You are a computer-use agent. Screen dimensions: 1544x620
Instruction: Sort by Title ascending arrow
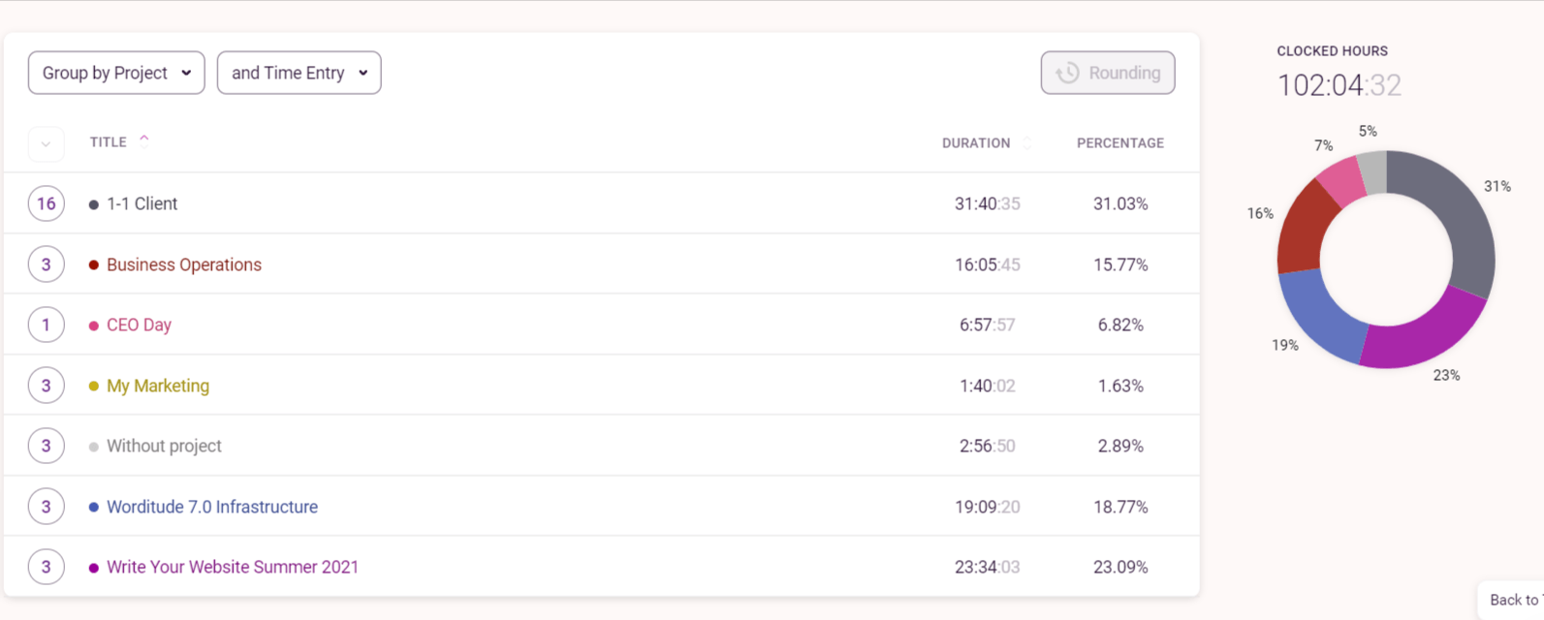[x=144, y=139]
